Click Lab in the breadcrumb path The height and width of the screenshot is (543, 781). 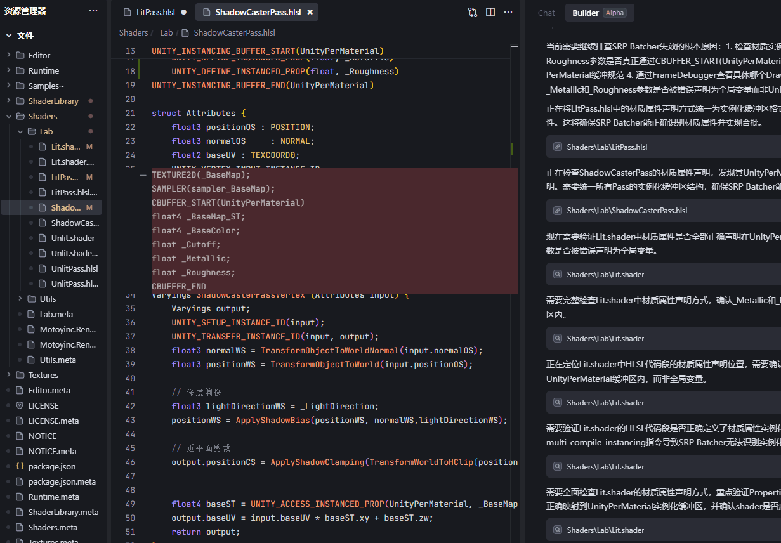tap(166, 32)
